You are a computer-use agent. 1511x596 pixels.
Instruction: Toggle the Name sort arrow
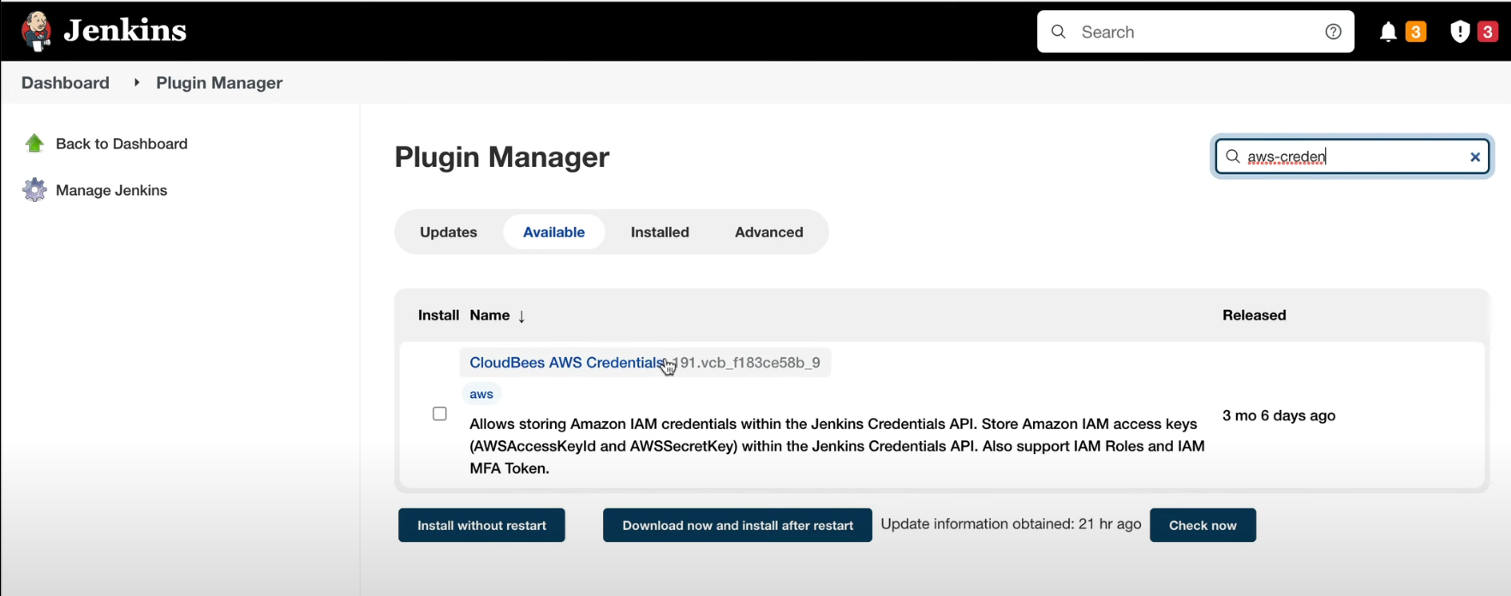click(x=522, y=316)
